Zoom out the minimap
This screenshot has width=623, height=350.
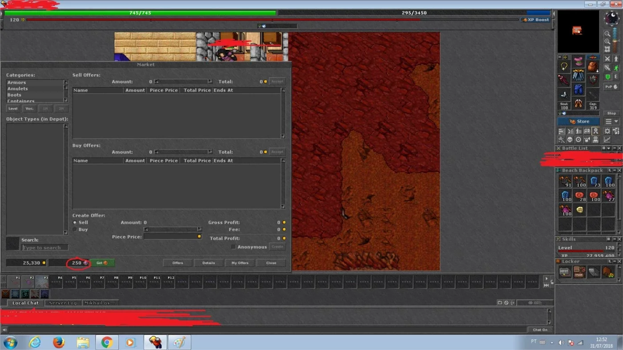[x=607, y=34]
